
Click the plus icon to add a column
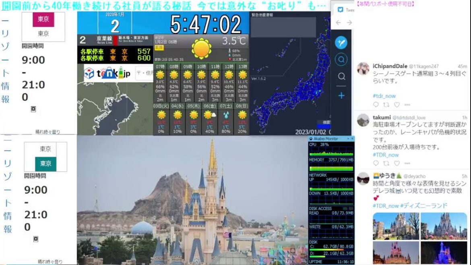point(341,95)
